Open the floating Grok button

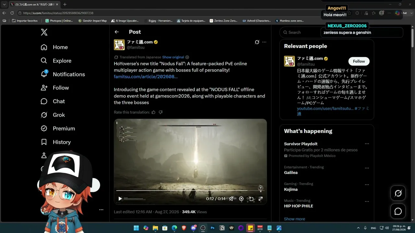tap(398, 194)
